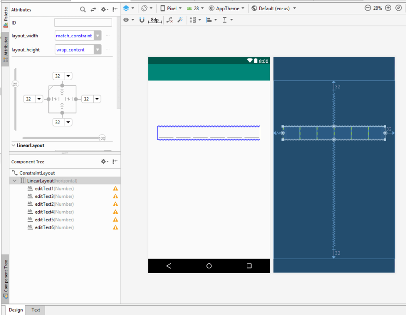Screen dimensions: 406x315
Task: Open the align elements dropdown
Action: (211, 20)
